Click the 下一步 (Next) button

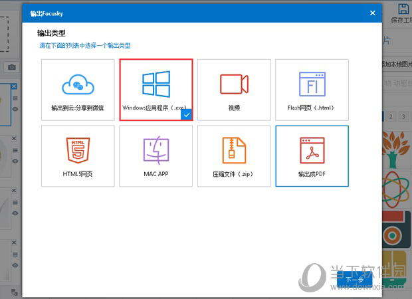[x=355, y=279]
